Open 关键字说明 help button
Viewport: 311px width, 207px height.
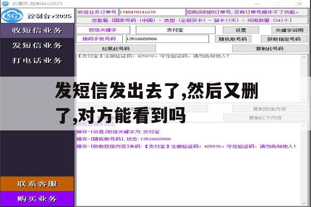(289, 30)
